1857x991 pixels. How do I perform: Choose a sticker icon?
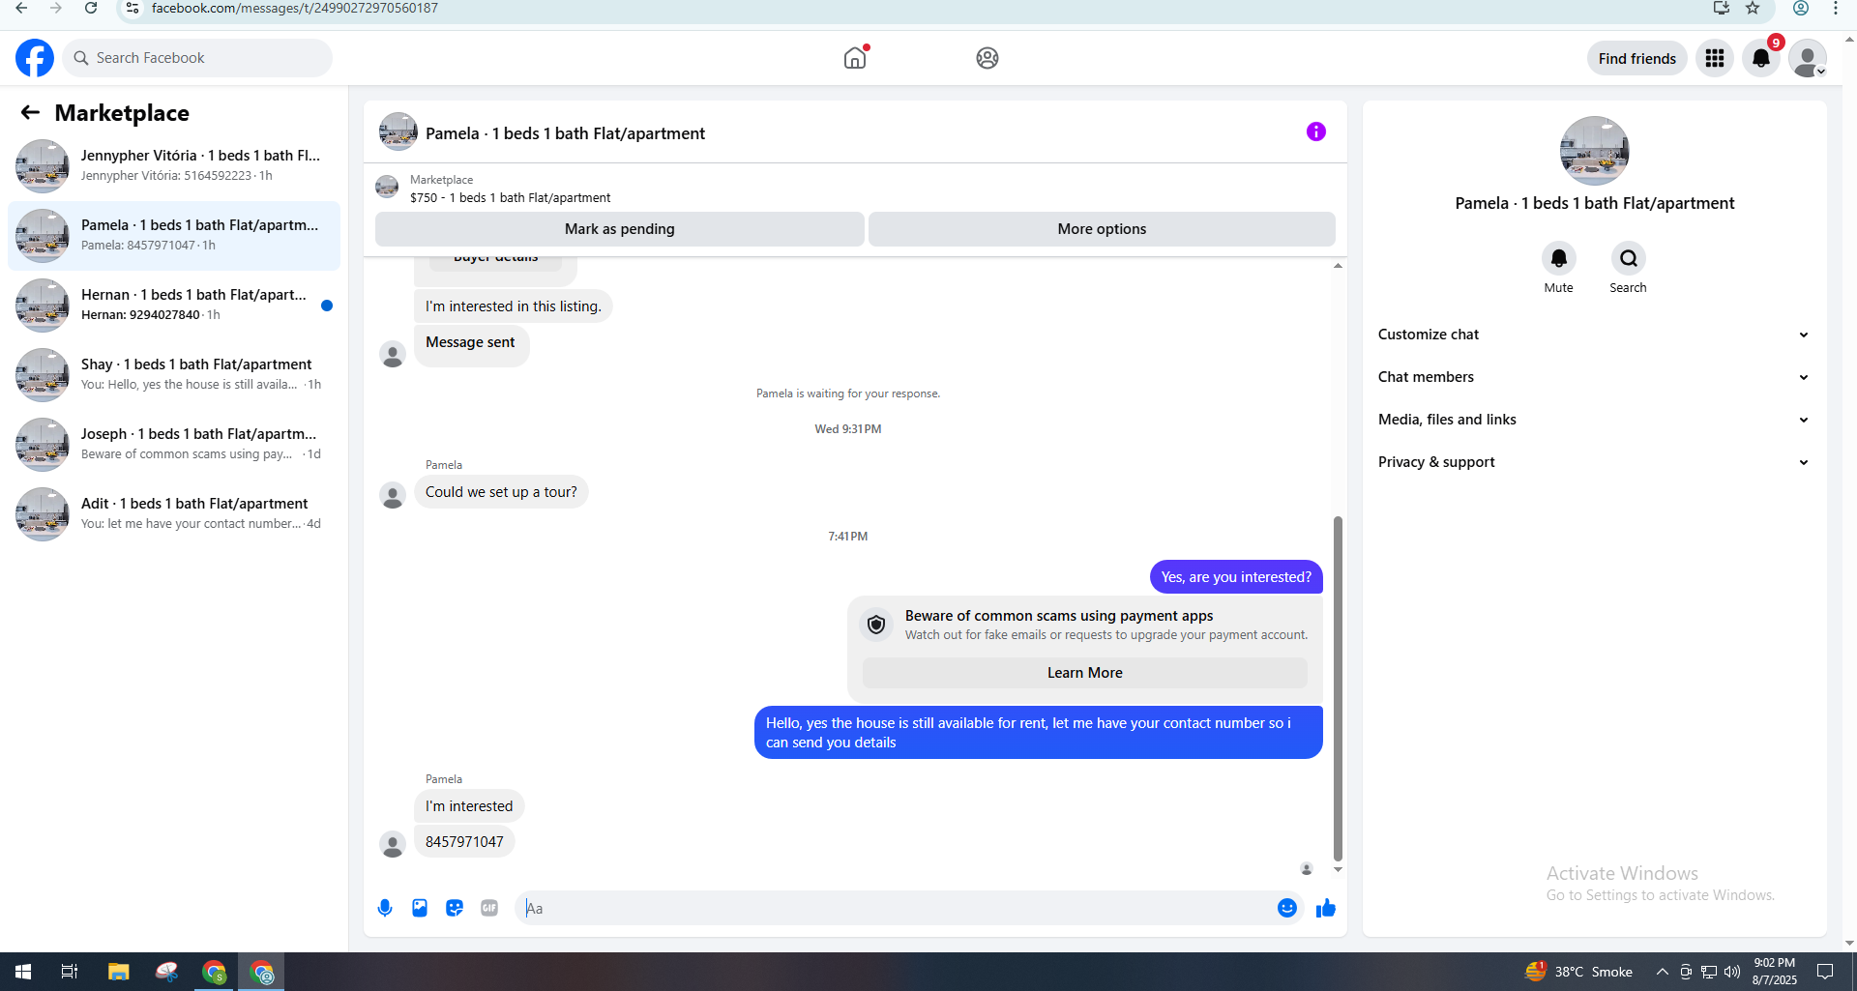click(455, 908)
